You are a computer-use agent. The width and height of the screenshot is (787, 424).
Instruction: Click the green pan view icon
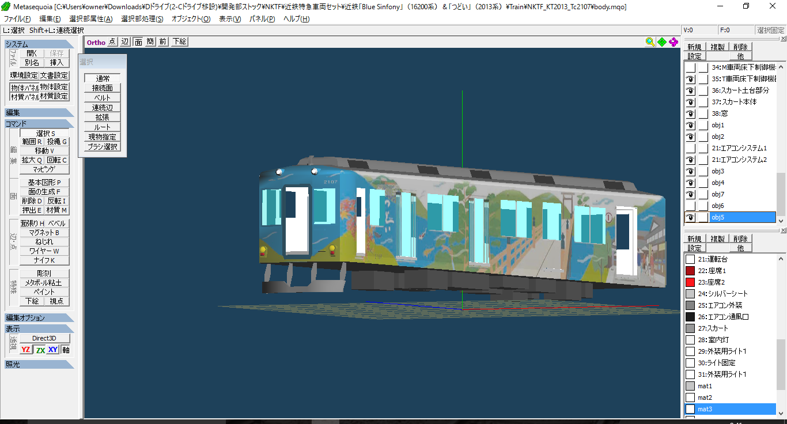pos(661,41)
